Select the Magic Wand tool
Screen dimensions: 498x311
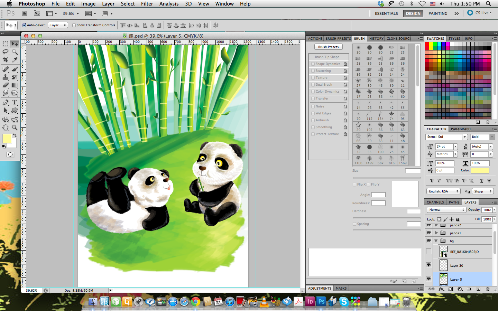tap(15, 52)
